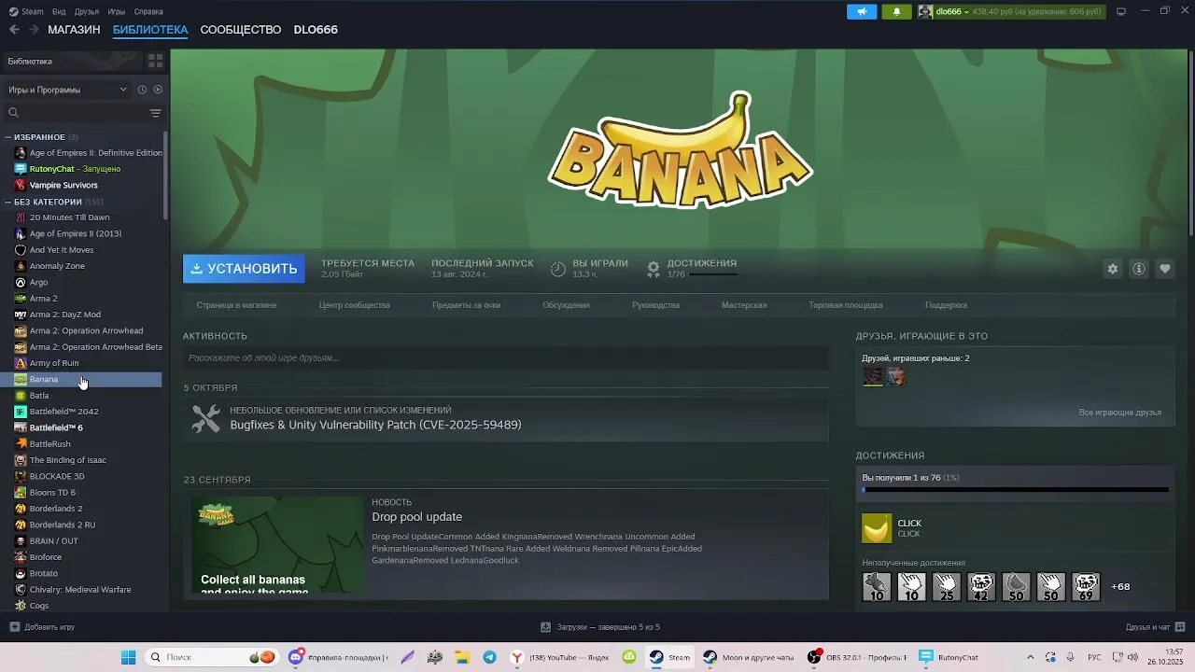Add Banana to favorites heart icon

(x=1165, y=269)
